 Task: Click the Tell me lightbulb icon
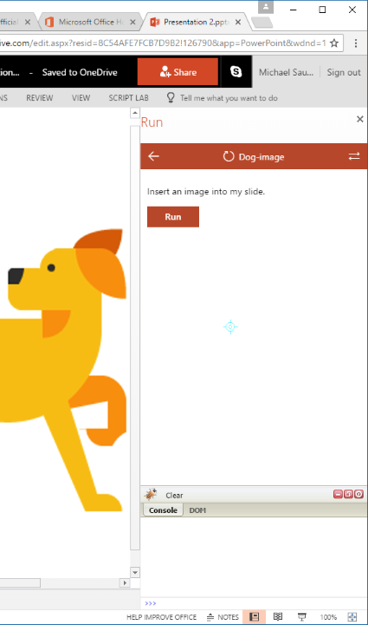(171, 97)
